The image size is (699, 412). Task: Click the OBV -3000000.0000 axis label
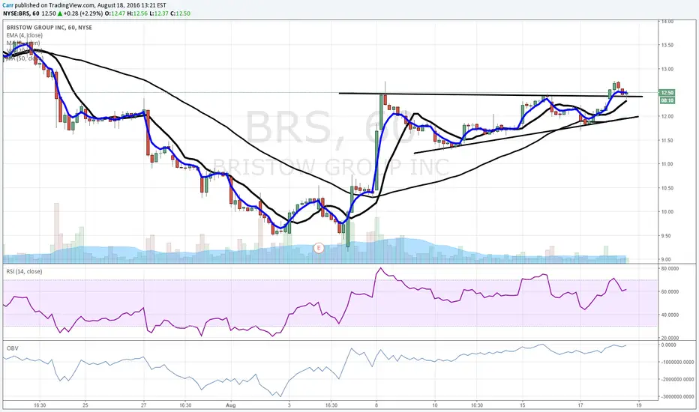pos(677,396)
